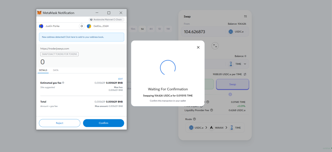Screen dimensions: 332x152
Task: Click the Justin Parke account name
Action: pos(52,26)
